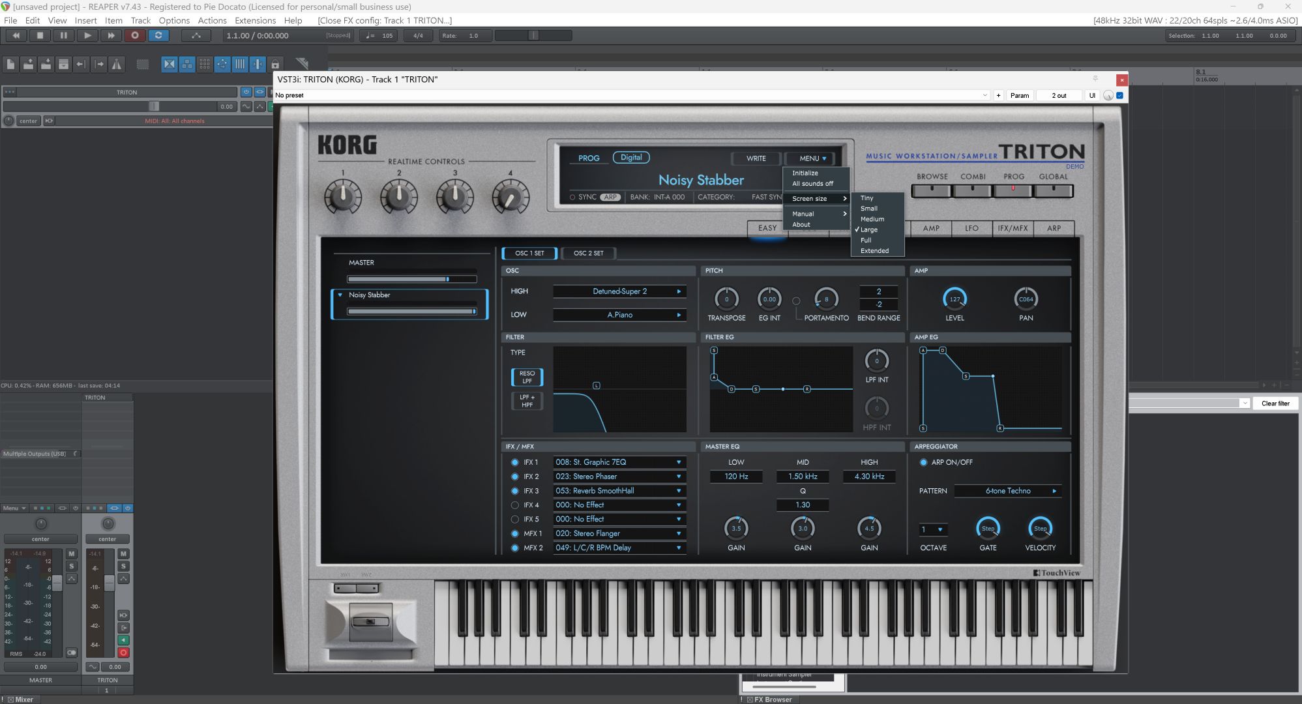Image resolution: width=1302 pixels, height=704 pixels.
Task: Click the Redo arrow toolbar icon
Action: point(99,64)
